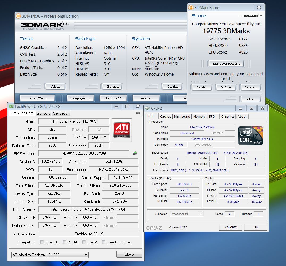Close GPU-Z using the title bar X
This screenshot has height=266, width=286.
coord(138,107)
